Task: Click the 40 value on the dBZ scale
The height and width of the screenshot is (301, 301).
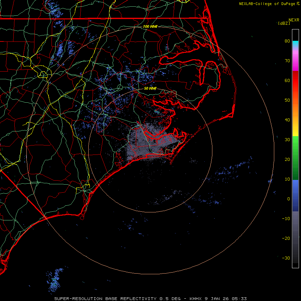Action: point(287,120)
